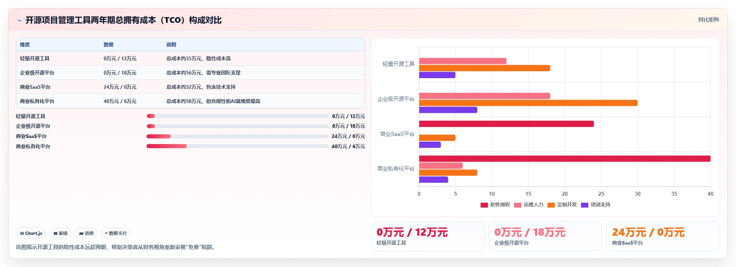736x267 pixels.
Task: Click 商业私有化平台 red 软件授权 bar in chart
Action: point(565,159)
